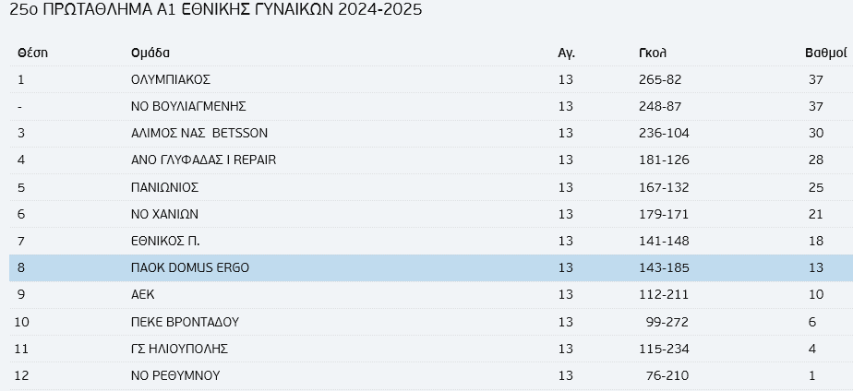Click the Αγ. column header
This screenshot has width=853, height=391.
click(x=566, y=53)
